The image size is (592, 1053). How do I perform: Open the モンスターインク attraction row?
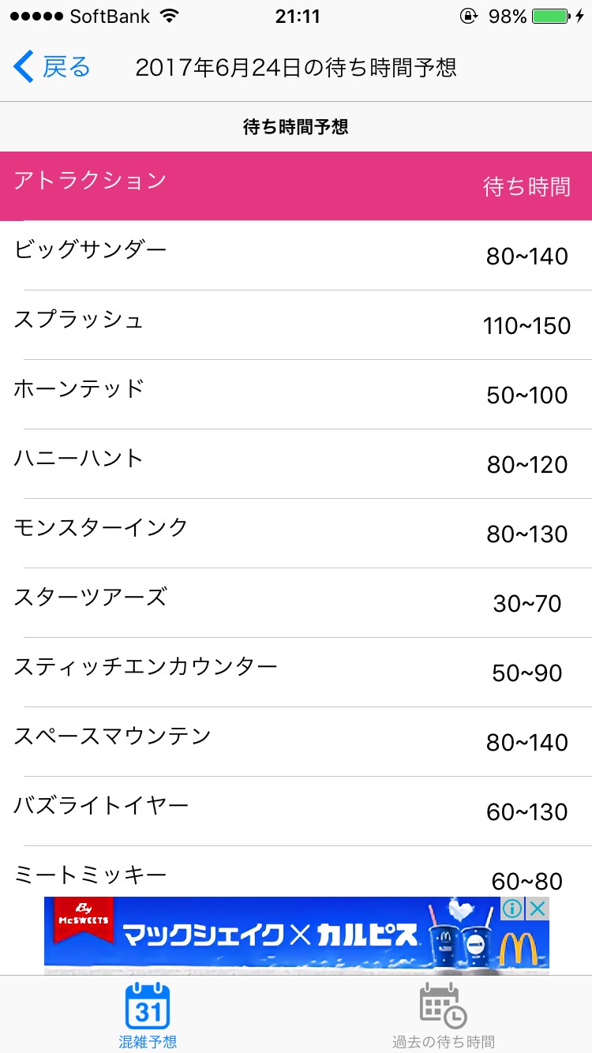296,533
